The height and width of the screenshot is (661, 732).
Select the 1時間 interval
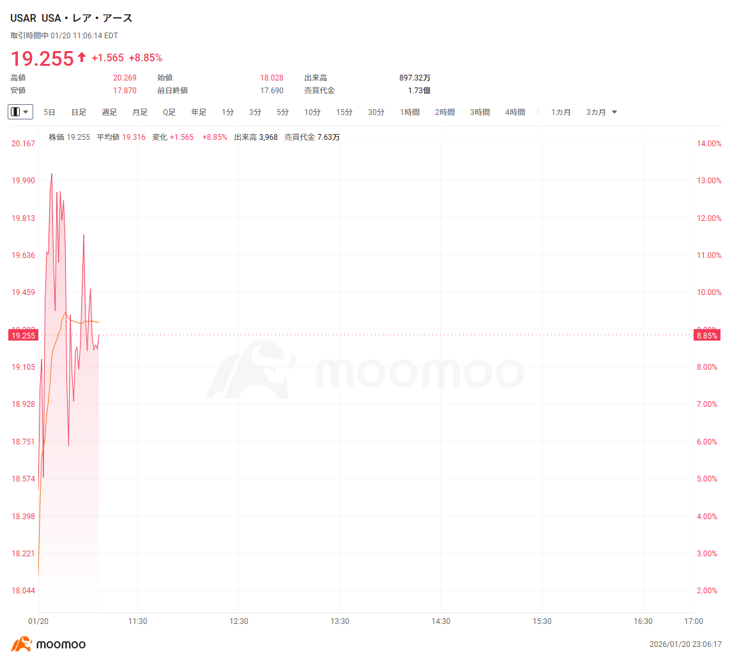(410, 112)
